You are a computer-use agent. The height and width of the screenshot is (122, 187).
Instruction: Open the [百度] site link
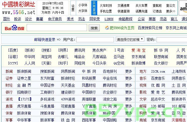[x=13, y=50]
